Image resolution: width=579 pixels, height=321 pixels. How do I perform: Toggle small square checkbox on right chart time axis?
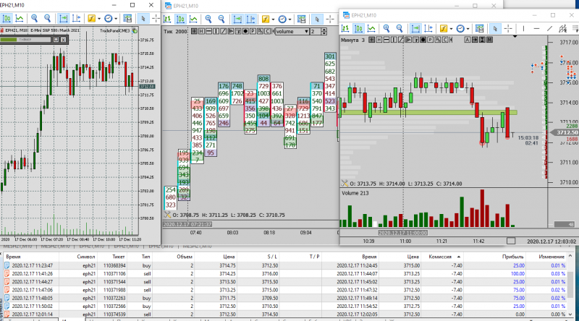click(511, 241)
